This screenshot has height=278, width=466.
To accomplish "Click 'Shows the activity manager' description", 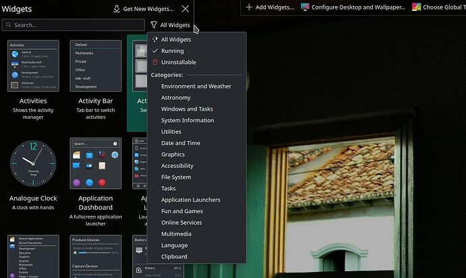I will pos(33,113).
